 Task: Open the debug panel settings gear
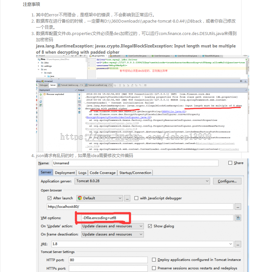241,81
